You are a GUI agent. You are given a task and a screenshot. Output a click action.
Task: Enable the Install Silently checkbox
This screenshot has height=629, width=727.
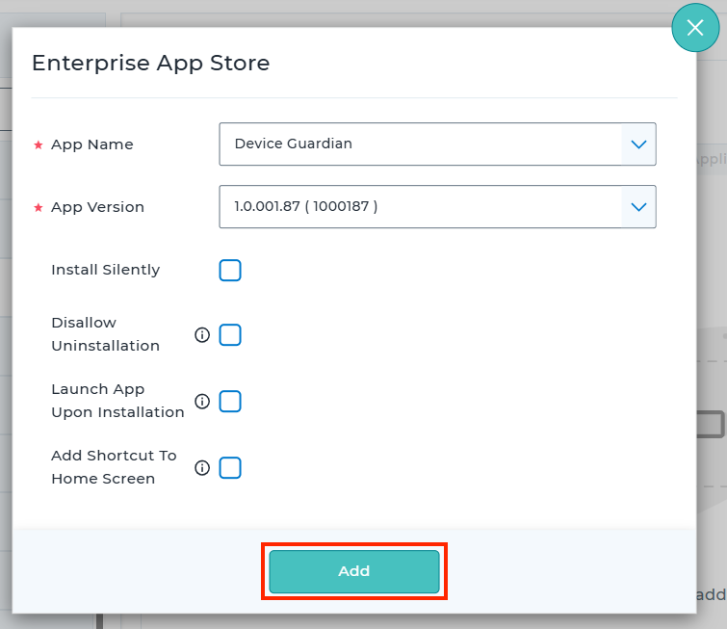click(x=230, y=271)
